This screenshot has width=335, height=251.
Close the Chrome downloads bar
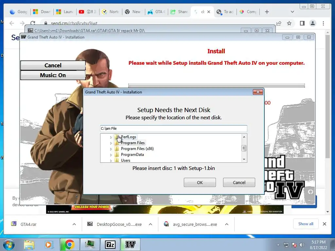324,224
